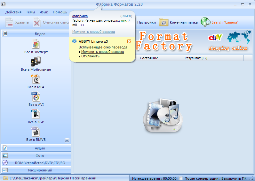Click the Настройки toolbar button

[146, 22]
